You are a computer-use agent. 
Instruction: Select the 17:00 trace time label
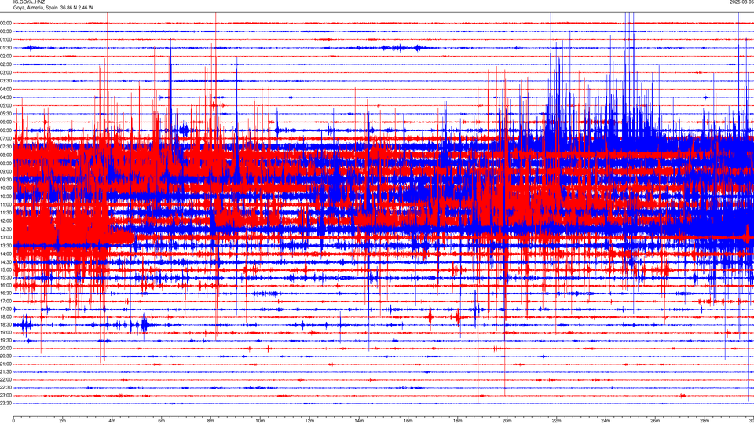coord(6,301)
